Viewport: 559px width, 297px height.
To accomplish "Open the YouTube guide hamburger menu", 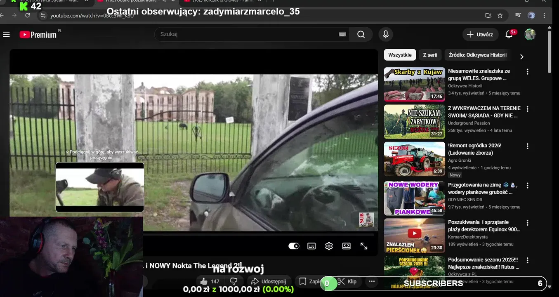I will (x=7, y=35).
